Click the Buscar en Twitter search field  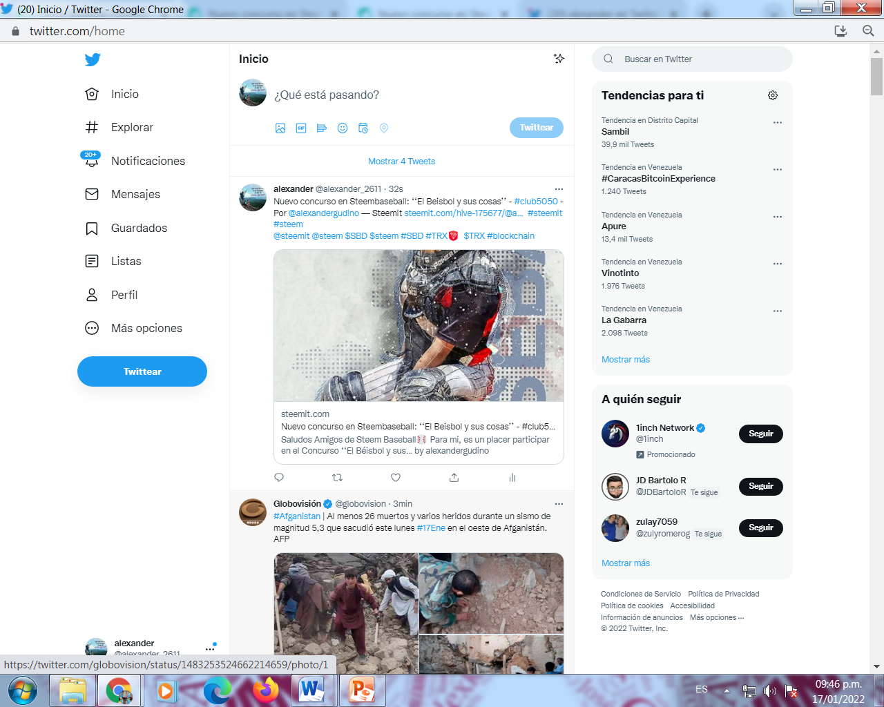click(x=692, y=59)
